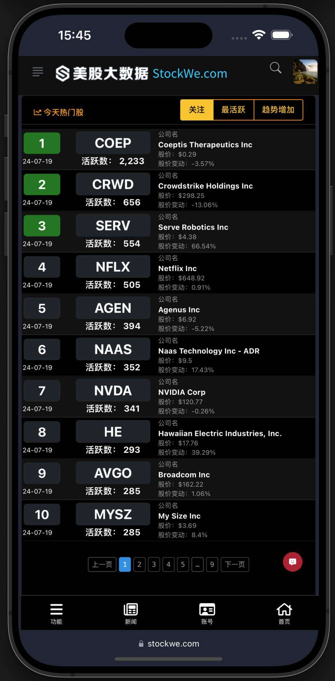The image size is (335, 681).
Task: Open the NVDA ticker button
Action: coord(113,390)
